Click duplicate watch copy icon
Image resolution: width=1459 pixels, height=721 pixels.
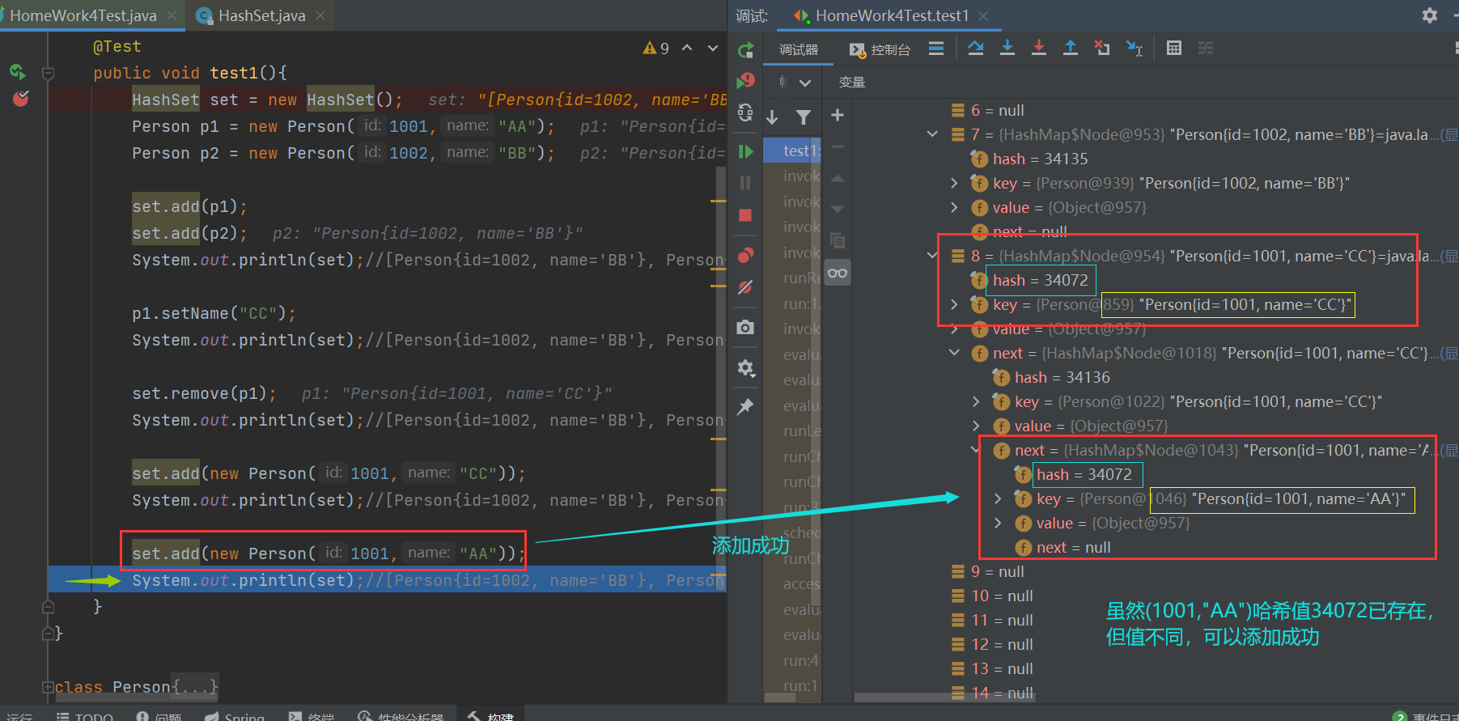(838, 240)
